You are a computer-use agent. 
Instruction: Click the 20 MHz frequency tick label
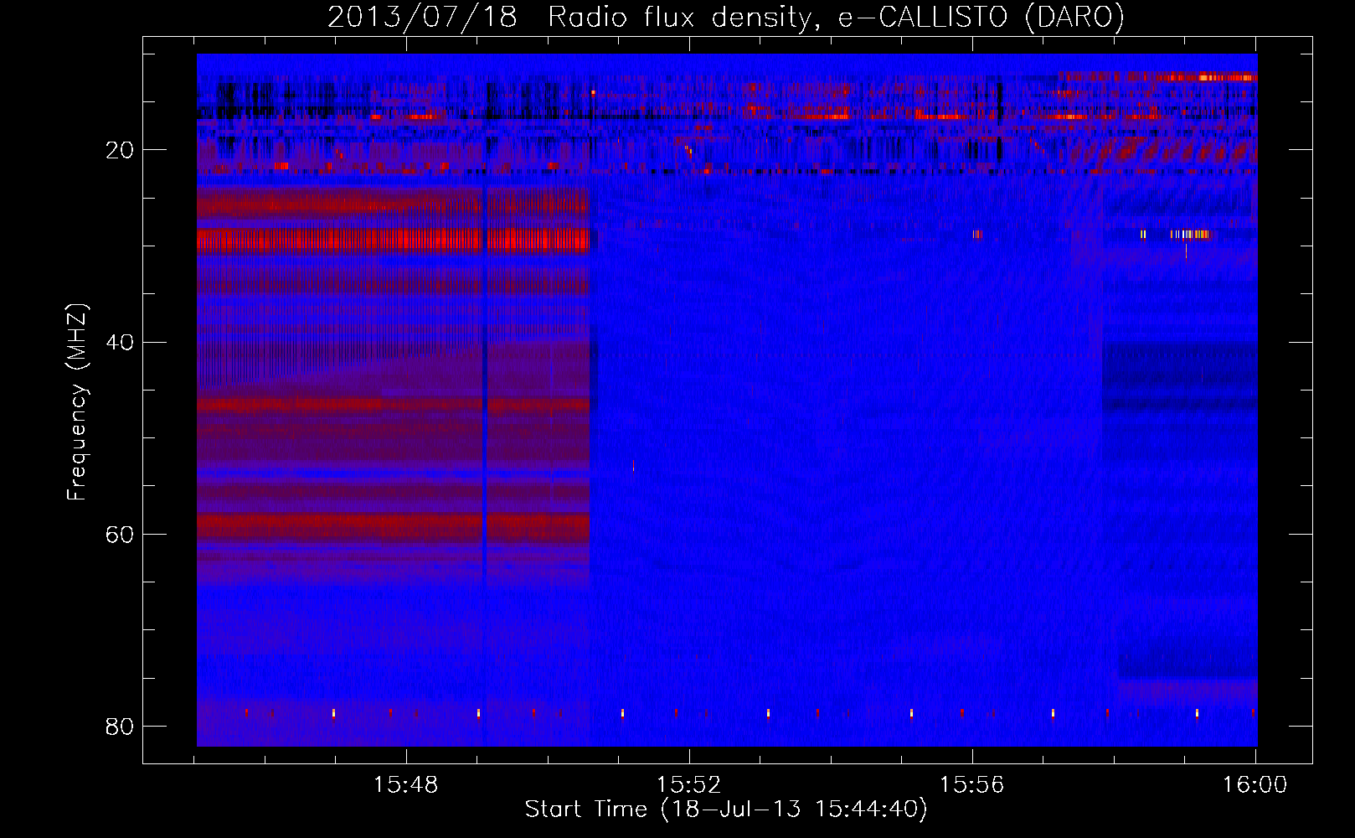tap(120, 150)
